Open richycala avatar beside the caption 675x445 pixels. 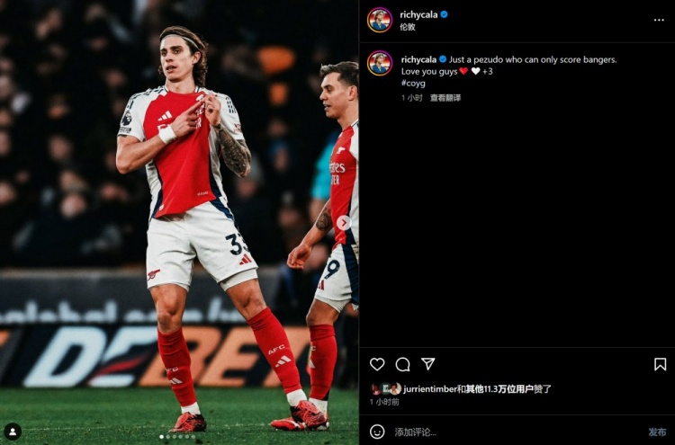tap(380, 63)
